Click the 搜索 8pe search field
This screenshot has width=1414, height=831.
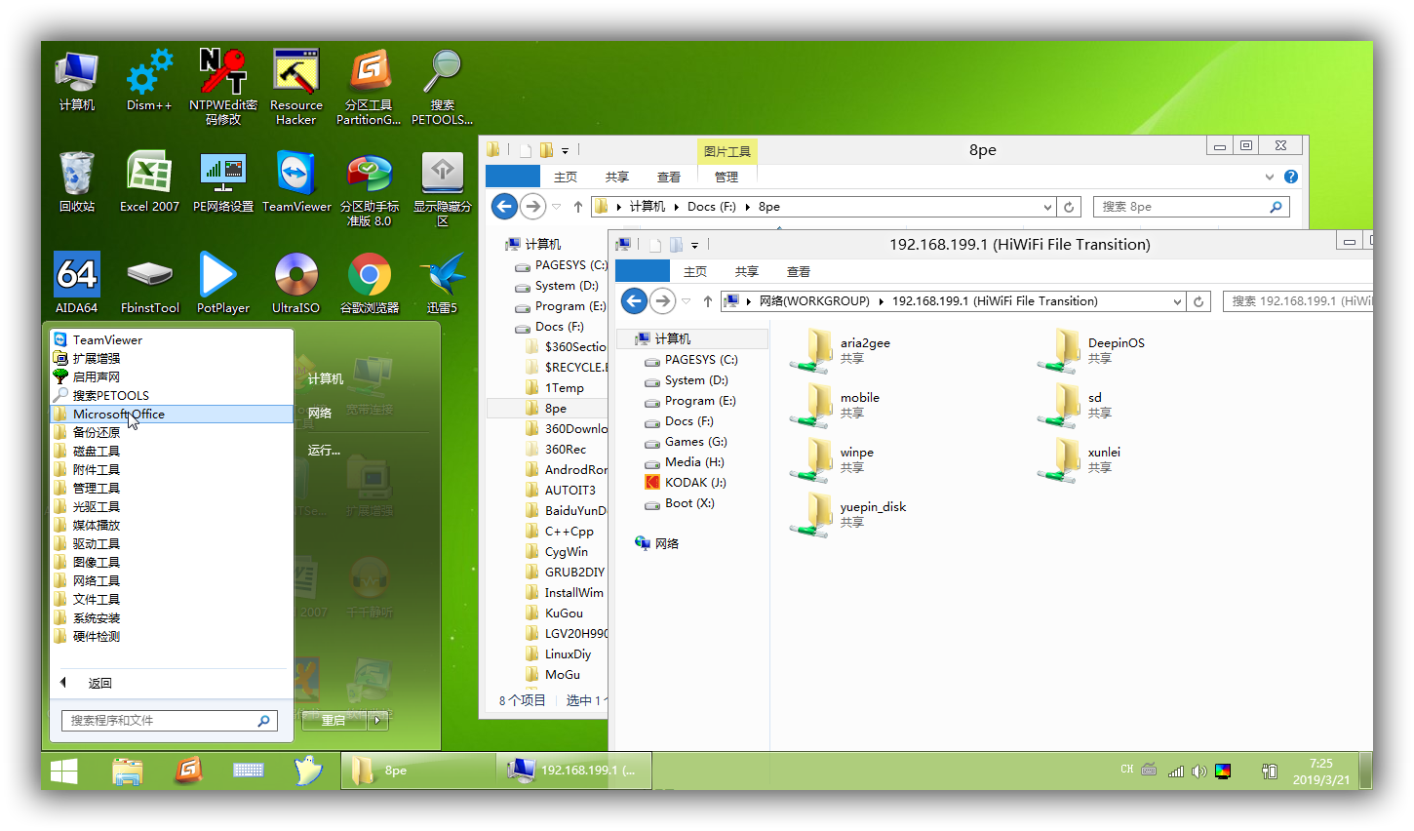[1191, 207]
